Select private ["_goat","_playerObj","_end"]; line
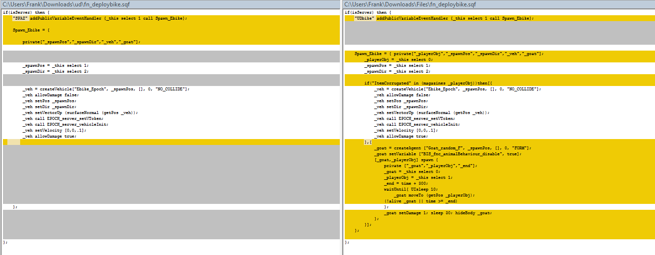 coord(431,166)
